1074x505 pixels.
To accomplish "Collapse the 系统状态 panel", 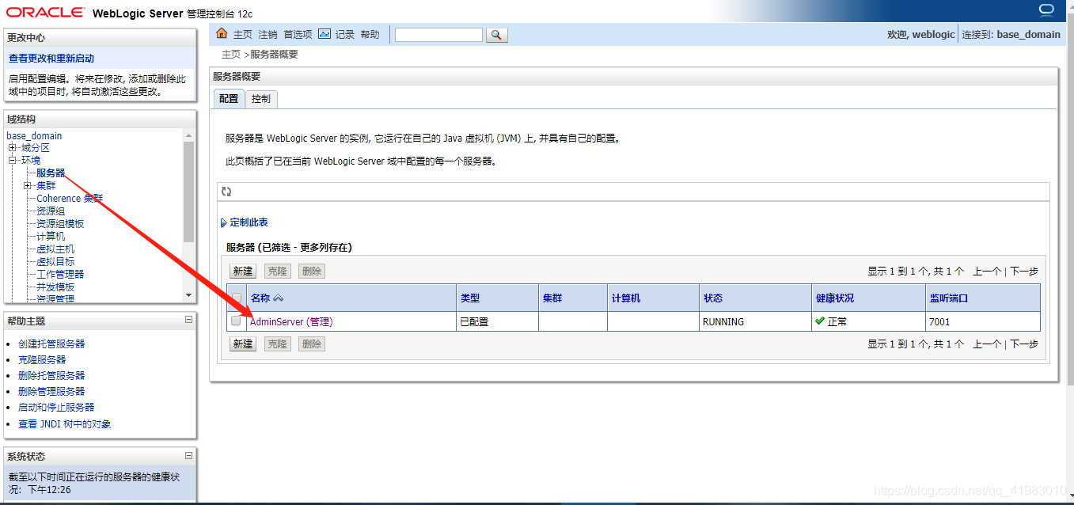I will coord(188,455).
